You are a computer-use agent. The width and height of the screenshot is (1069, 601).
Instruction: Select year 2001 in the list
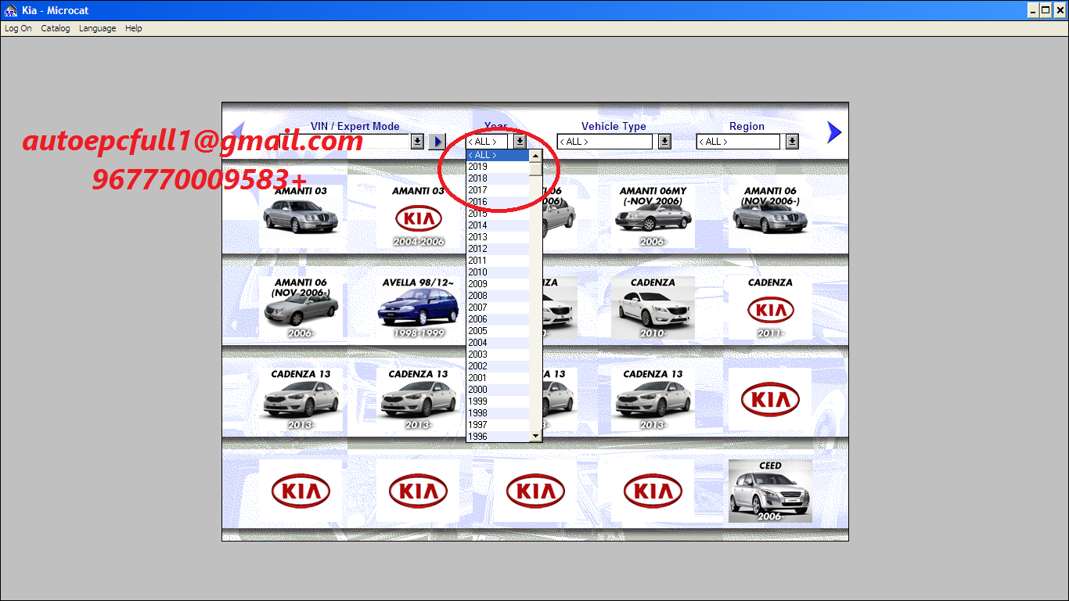[498, 378]
